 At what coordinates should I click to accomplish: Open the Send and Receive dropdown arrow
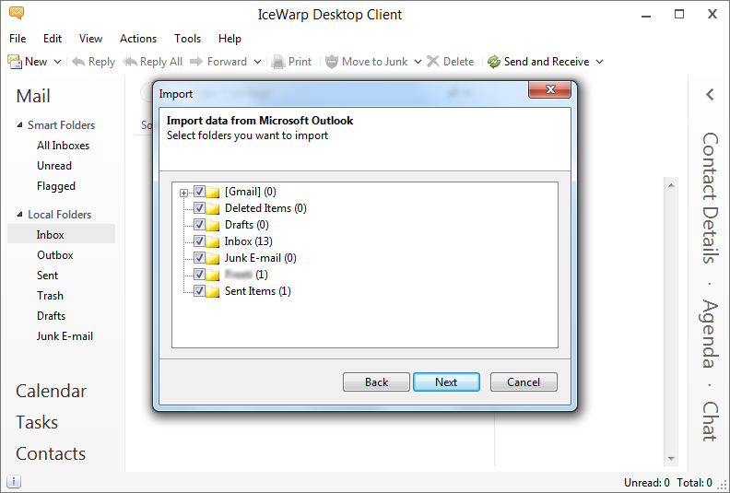600,62
